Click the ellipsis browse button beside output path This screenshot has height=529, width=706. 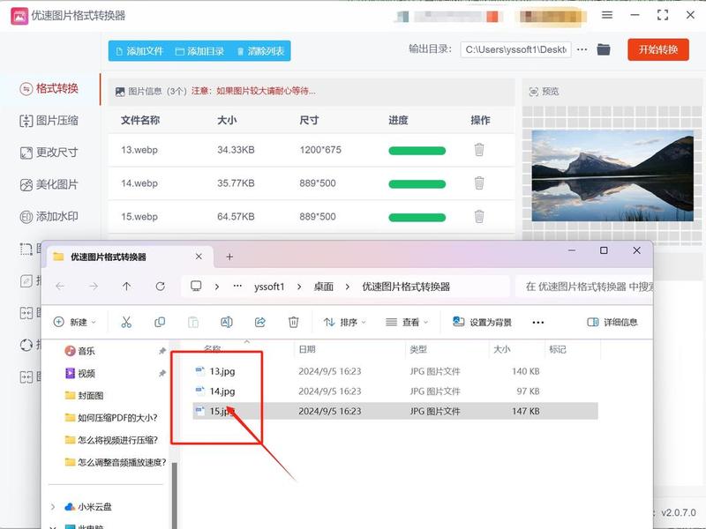click(582, 49)
